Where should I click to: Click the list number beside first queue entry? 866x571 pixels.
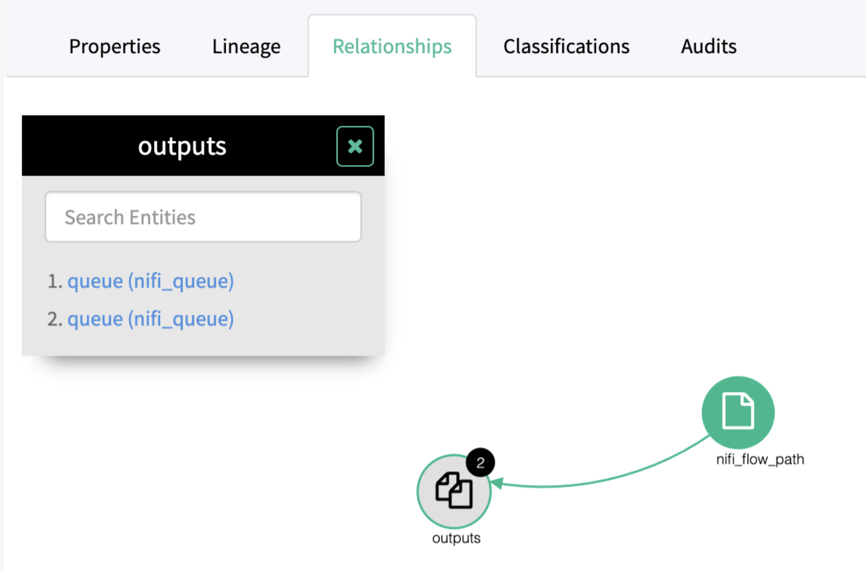tap(54, 282)
